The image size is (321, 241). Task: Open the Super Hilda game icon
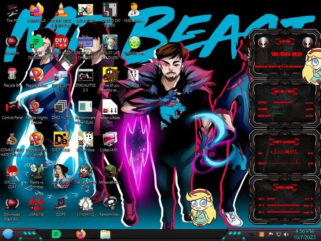(85, 139)
